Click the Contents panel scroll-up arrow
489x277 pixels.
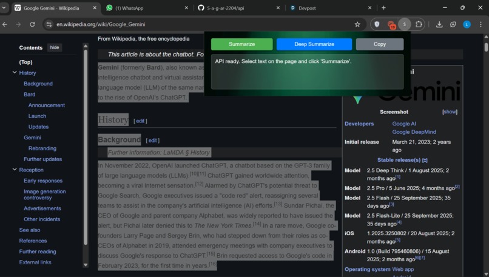tap(86, 46)
